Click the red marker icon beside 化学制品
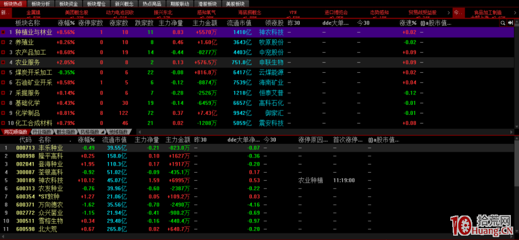The width and height of the screenshot is (519, 240). pyautogui.click(x=3, y=113)
